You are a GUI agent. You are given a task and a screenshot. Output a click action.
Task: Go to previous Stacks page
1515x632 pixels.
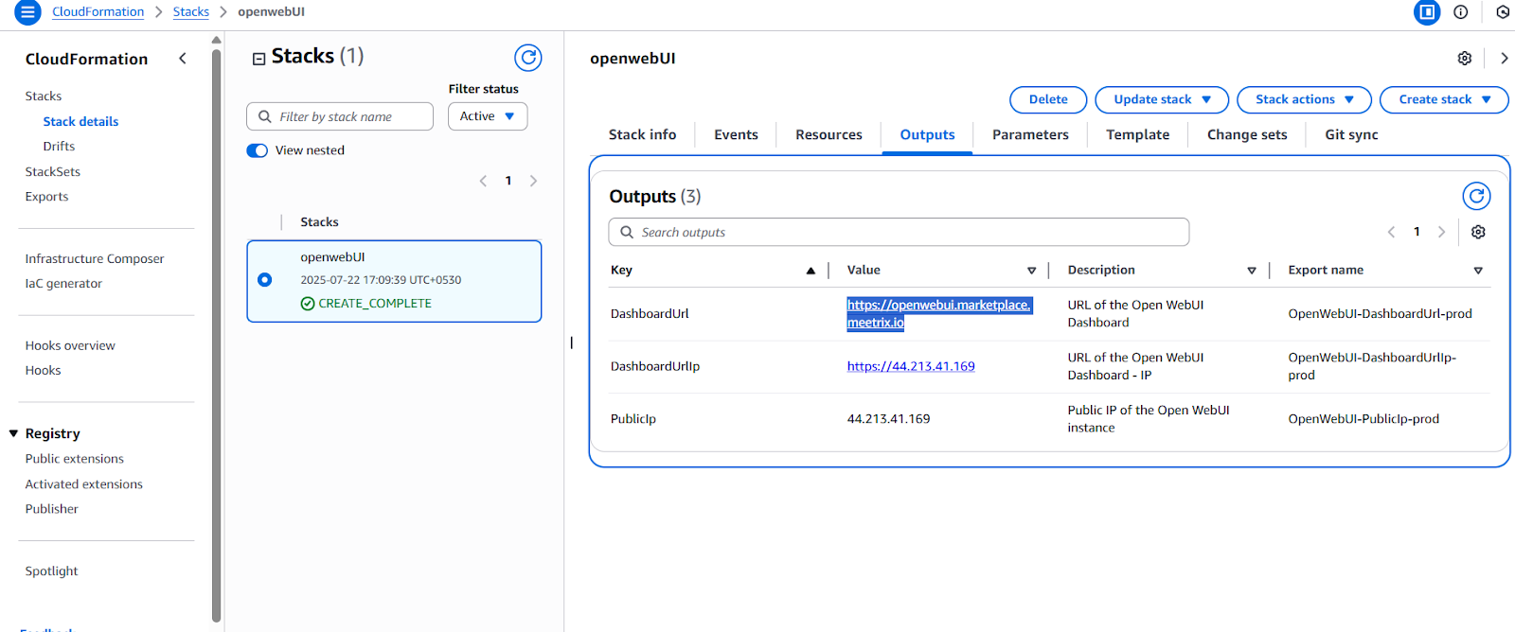click(483, 181)
